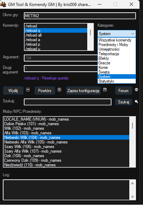Image resolution: width=143 pixels, height=205 pixels.
Task: Click the Argument field showing 104
Action: (x=61, y=58)
